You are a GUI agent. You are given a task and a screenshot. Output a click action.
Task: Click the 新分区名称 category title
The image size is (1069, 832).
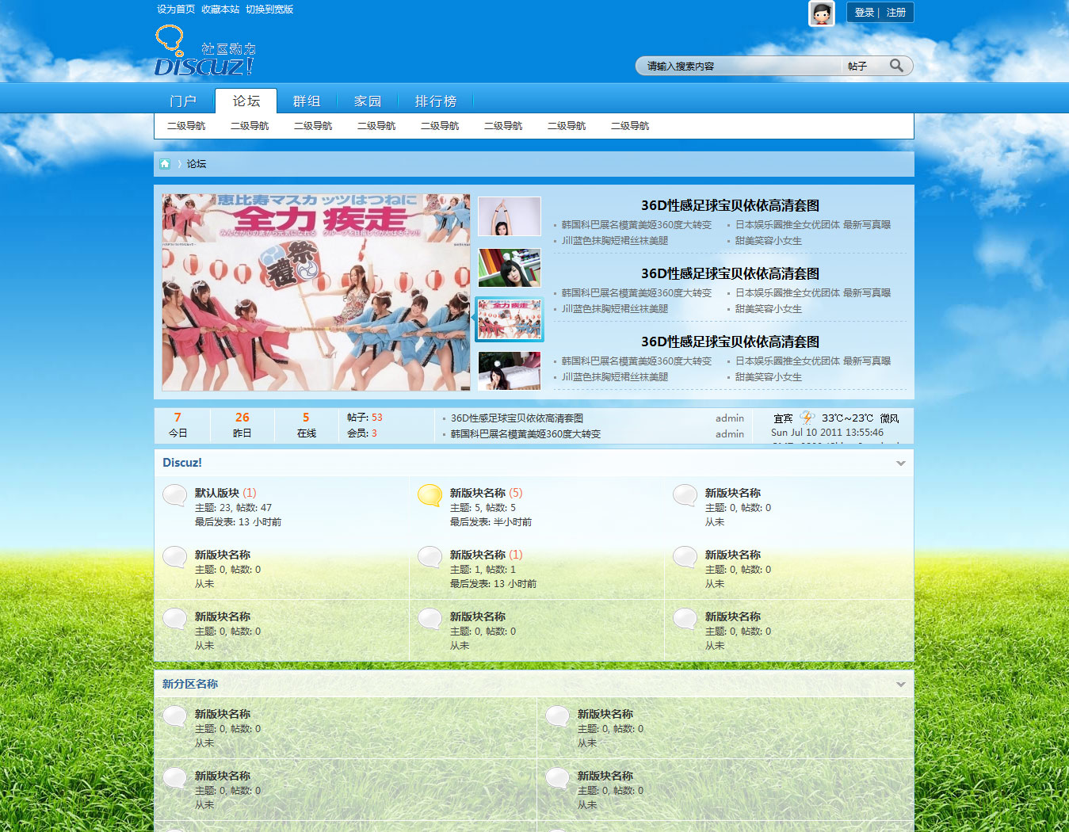pyautogui.click(x=190, y=684)
